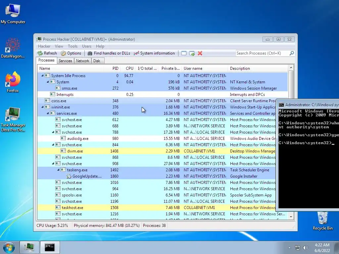Sort by the Description column header
The width and height of the screenshot is (339, 254).
[x=258, y=68]
